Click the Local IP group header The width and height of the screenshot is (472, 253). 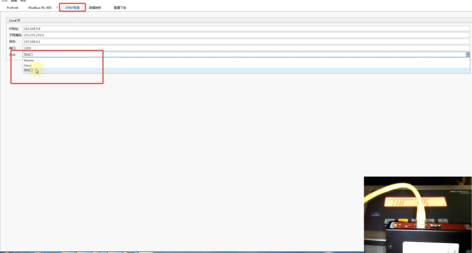tap(15, 20)
